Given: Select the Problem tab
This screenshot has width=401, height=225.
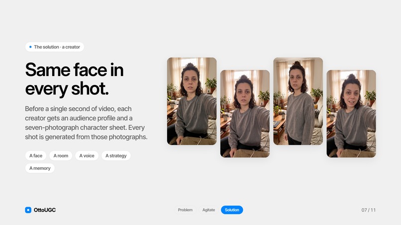Looking at the screenshot, I should pyautogui.click(x=185, y=210).
